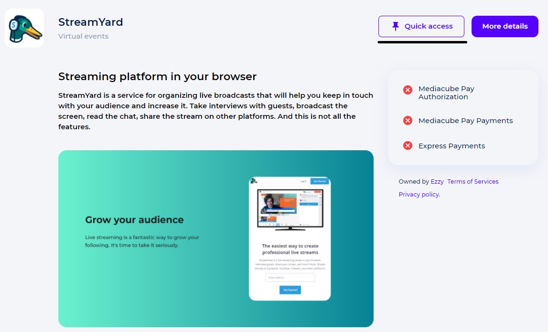Open the Terms of Services link
The width and height of the screenshot is (548, 332).
click(473, 182)
